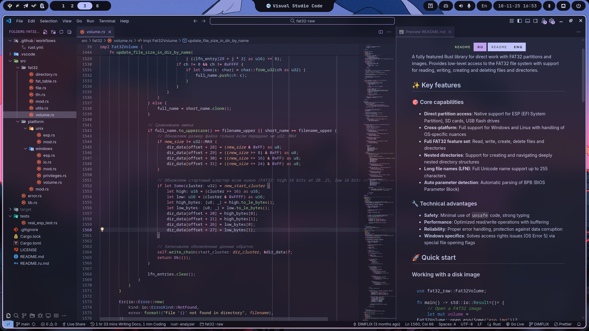Screen dimensions: 589x331
Task: Create a new file in the Explorer
Action: pyautogui.click(x=45, y=32)
